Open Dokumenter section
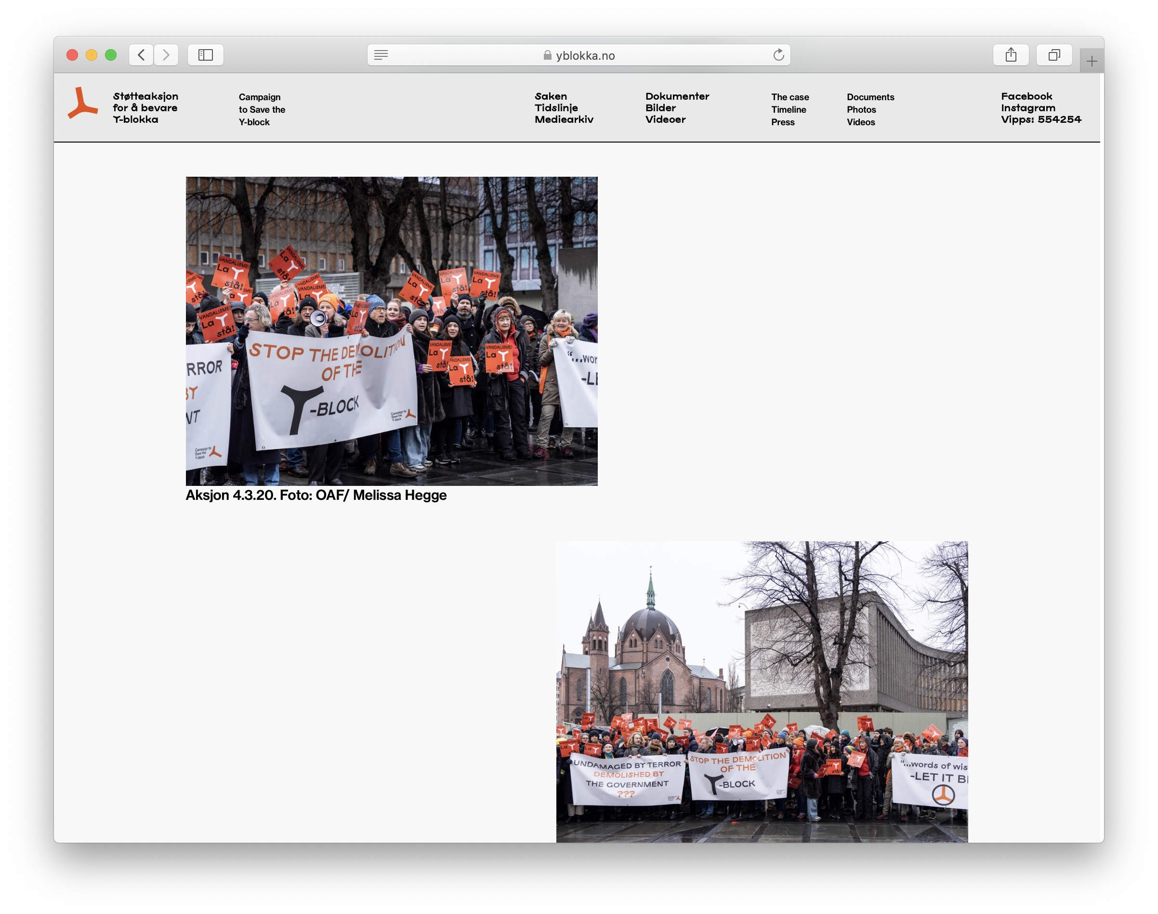Viewport: 1158px width, 914px height. pyautogui.click(x=677, y=96)
